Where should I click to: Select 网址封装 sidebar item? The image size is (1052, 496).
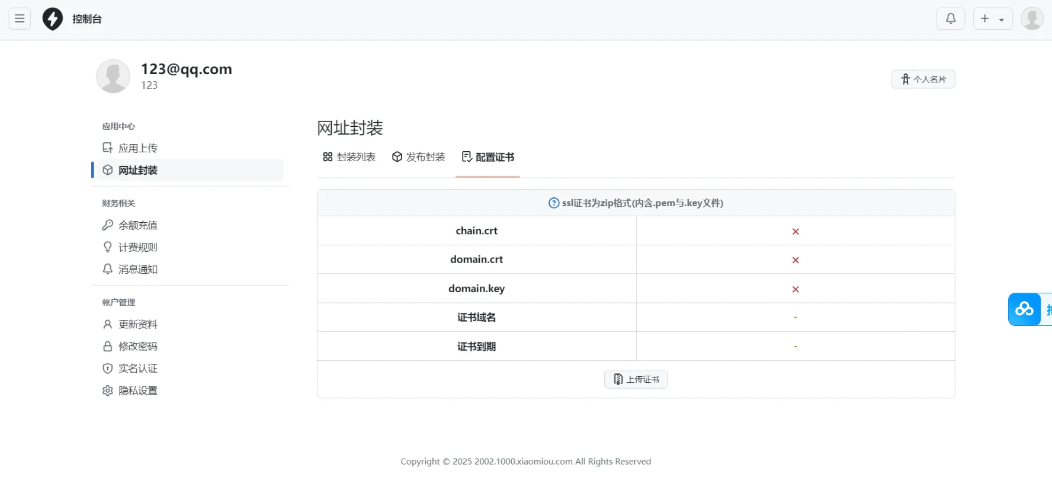pyautogui.click(x=137, y=171)
